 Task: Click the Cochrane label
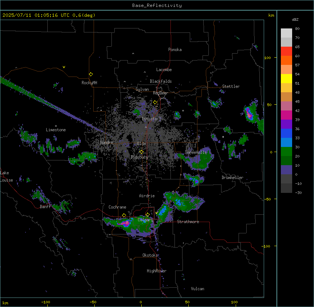click(x=117, y=207)
